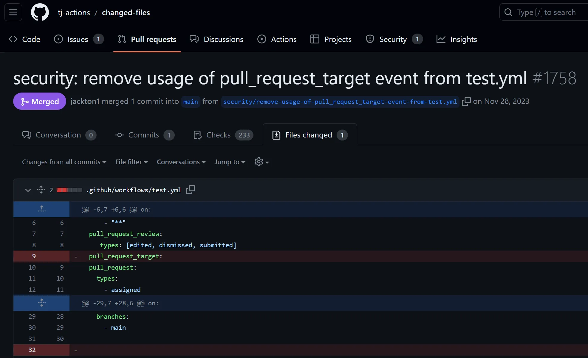Open the Jump to dropdown
The height and width of the screenshot is (358, 588).
[x=230, y=162]
